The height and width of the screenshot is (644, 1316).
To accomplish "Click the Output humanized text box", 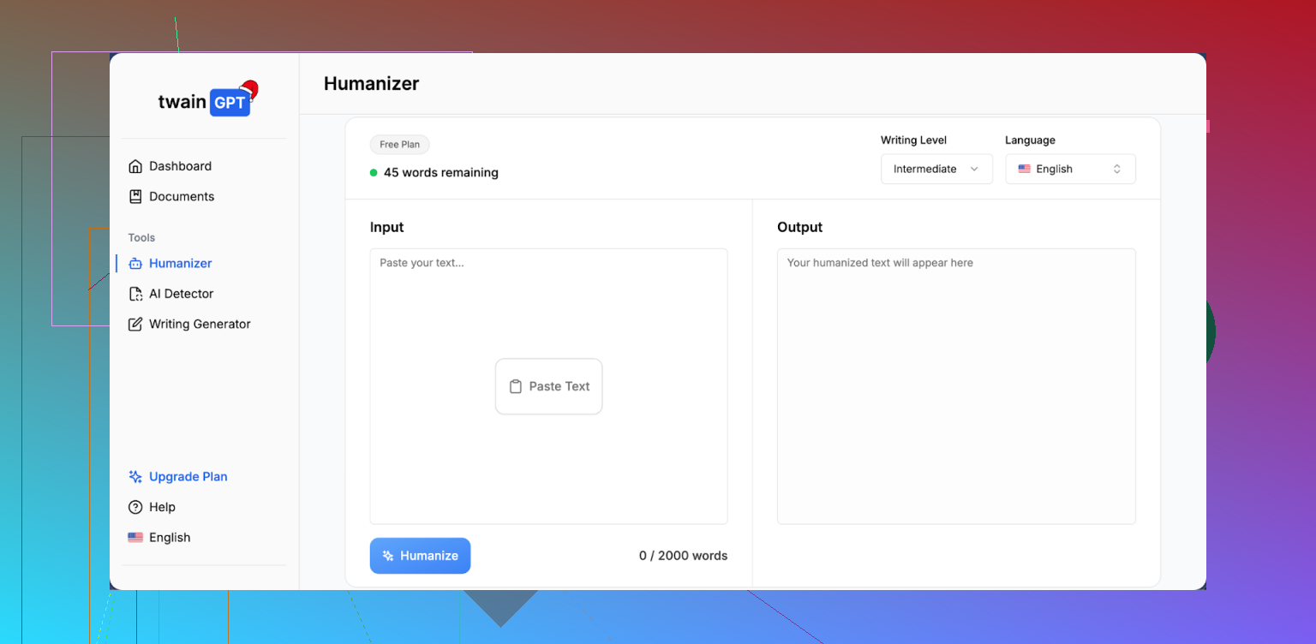I will (x=956, y=385).
